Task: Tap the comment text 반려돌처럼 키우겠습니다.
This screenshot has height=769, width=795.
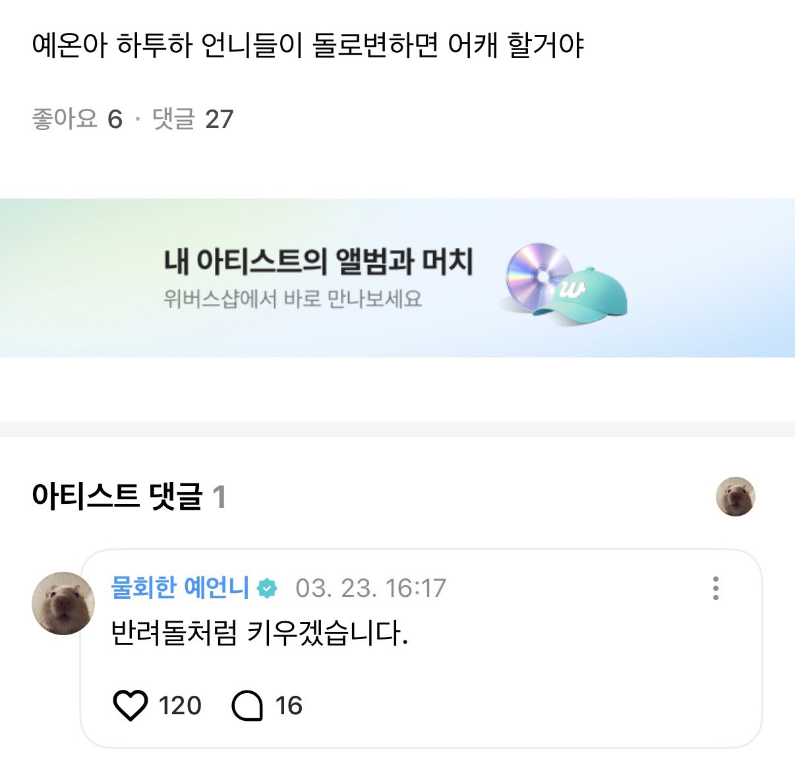Action: pos(260,634)
